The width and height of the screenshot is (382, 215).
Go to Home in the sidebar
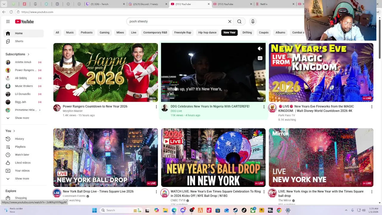[x=24, y=33]
